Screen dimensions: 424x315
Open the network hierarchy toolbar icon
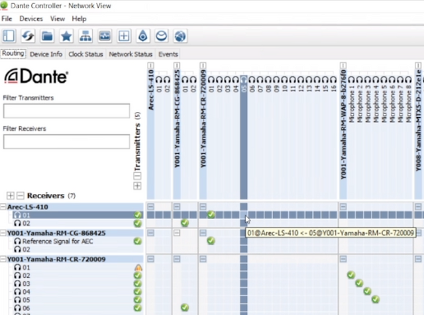(85, 36)
